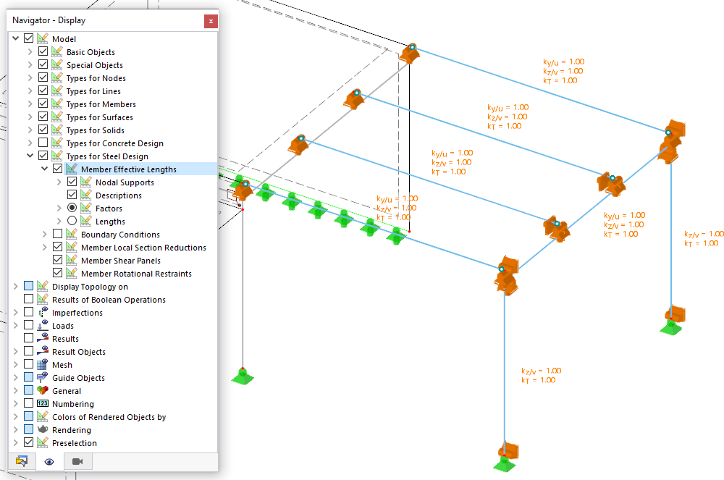
Task: Switch to the camera navigator tab
Action: point(77,461)
